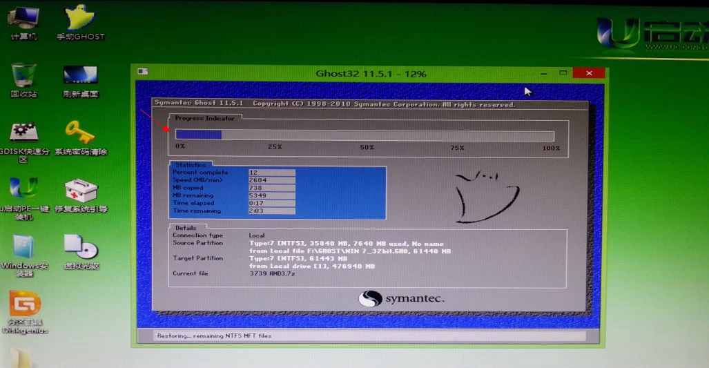709x368 pixels.
Task: Launch the GDISK快速分区 partition tool icon
Action: coord(23,133)
